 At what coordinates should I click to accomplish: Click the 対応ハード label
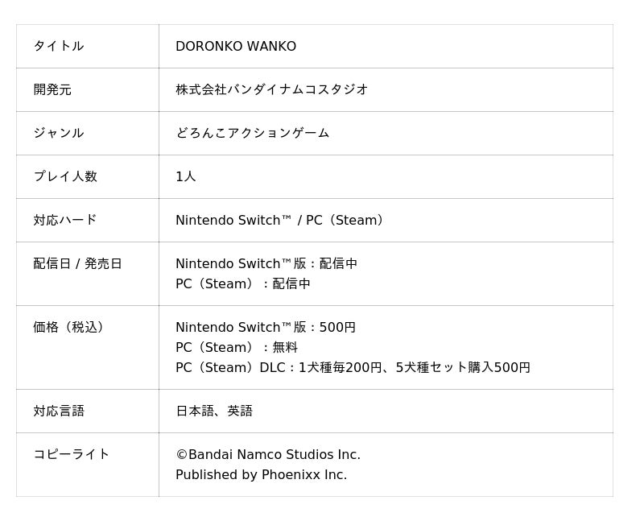(x=65, y=221)
